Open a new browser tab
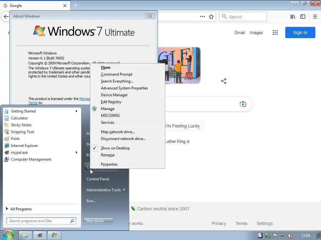321x240 pixels. point(76,5)
